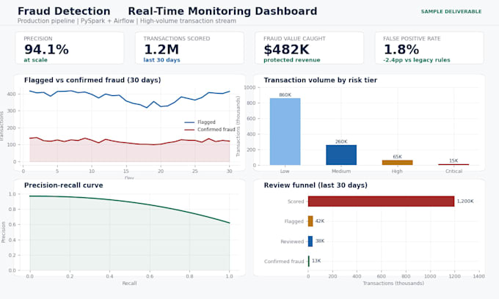Select the 'High' axis category label
Image resolution: width=499 pixels, height=299 pixels.
point(397,171)
